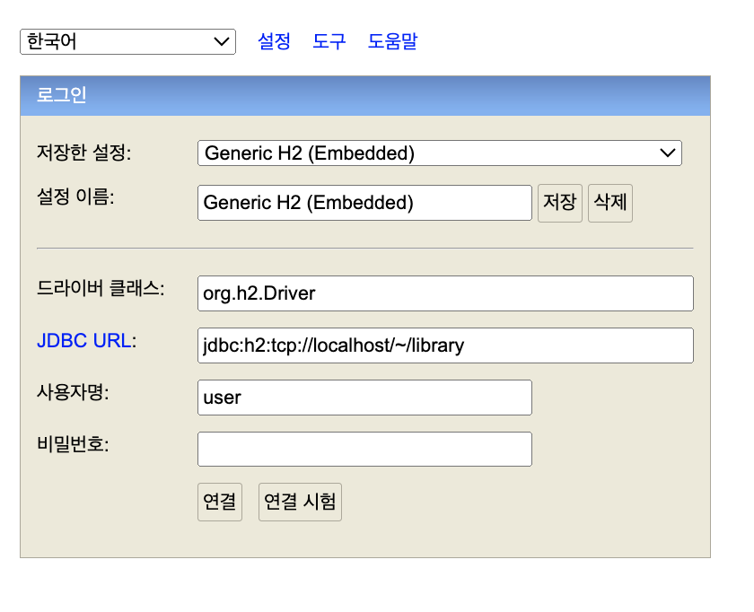The height and width of the screenshot is (612, 754).
Task: Click the 연결 button
Action: click(x=220, y=502)
